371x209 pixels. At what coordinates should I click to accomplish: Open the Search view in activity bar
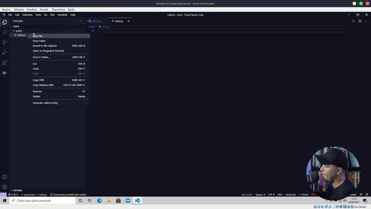(x=5, y=32)
